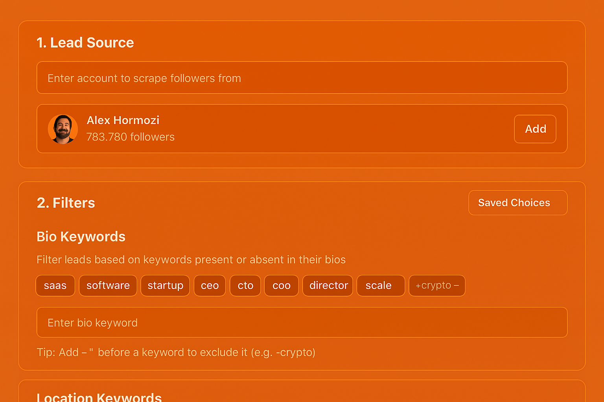This screenshot has height=402, width=604.
Task: Select the director keyword tag
Action: coord(328,285)
